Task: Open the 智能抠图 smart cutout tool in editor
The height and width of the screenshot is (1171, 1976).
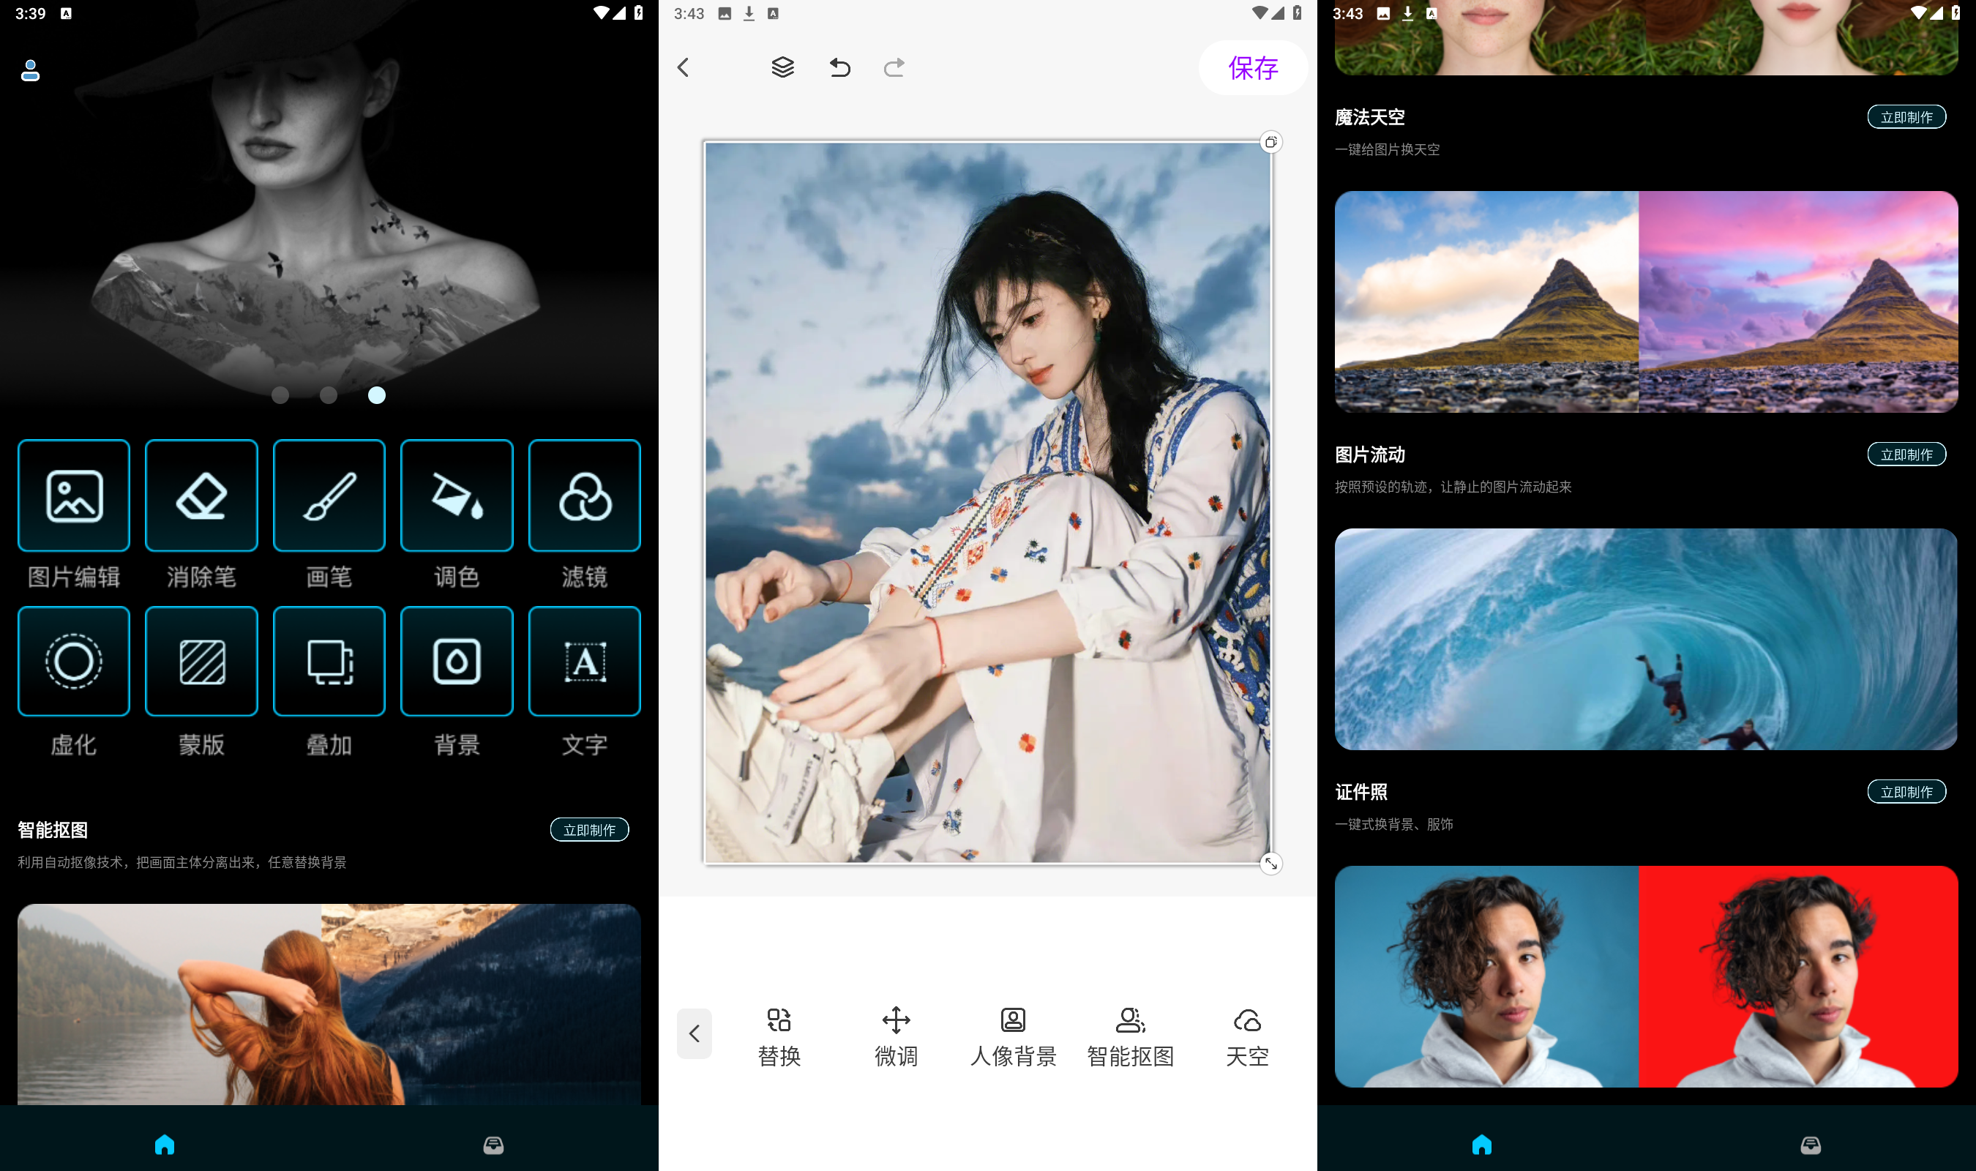Action: [1131, 1037]
